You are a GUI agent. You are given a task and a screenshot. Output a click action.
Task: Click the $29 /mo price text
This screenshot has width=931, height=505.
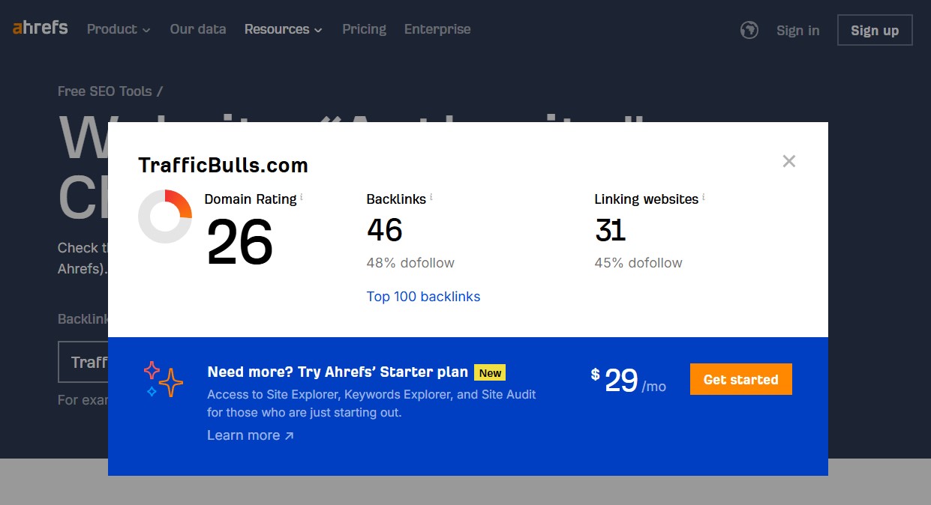pos(629,381)
